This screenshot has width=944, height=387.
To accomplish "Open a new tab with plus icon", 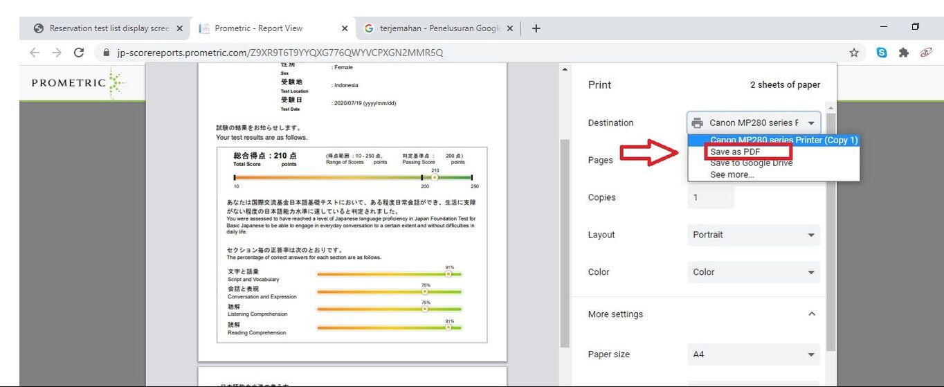I will point(536,28).
